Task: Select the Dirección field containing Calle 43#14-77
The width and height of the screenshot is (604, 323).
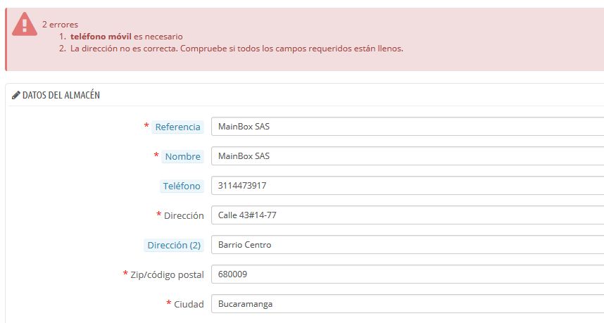Action: coord(407,215)
